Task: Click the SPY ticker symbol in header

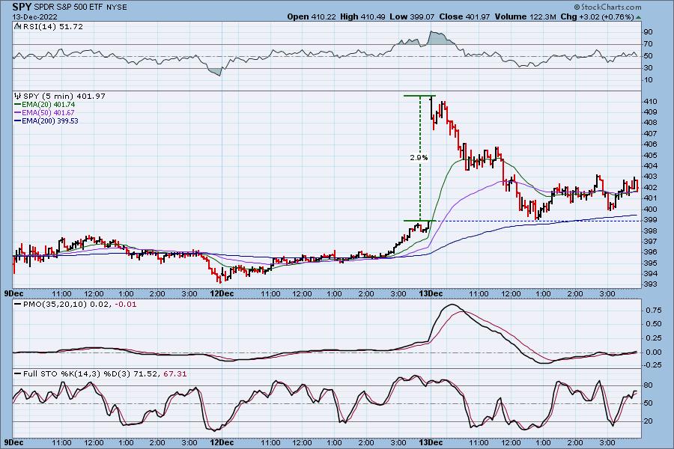Action: coord(22,7)
